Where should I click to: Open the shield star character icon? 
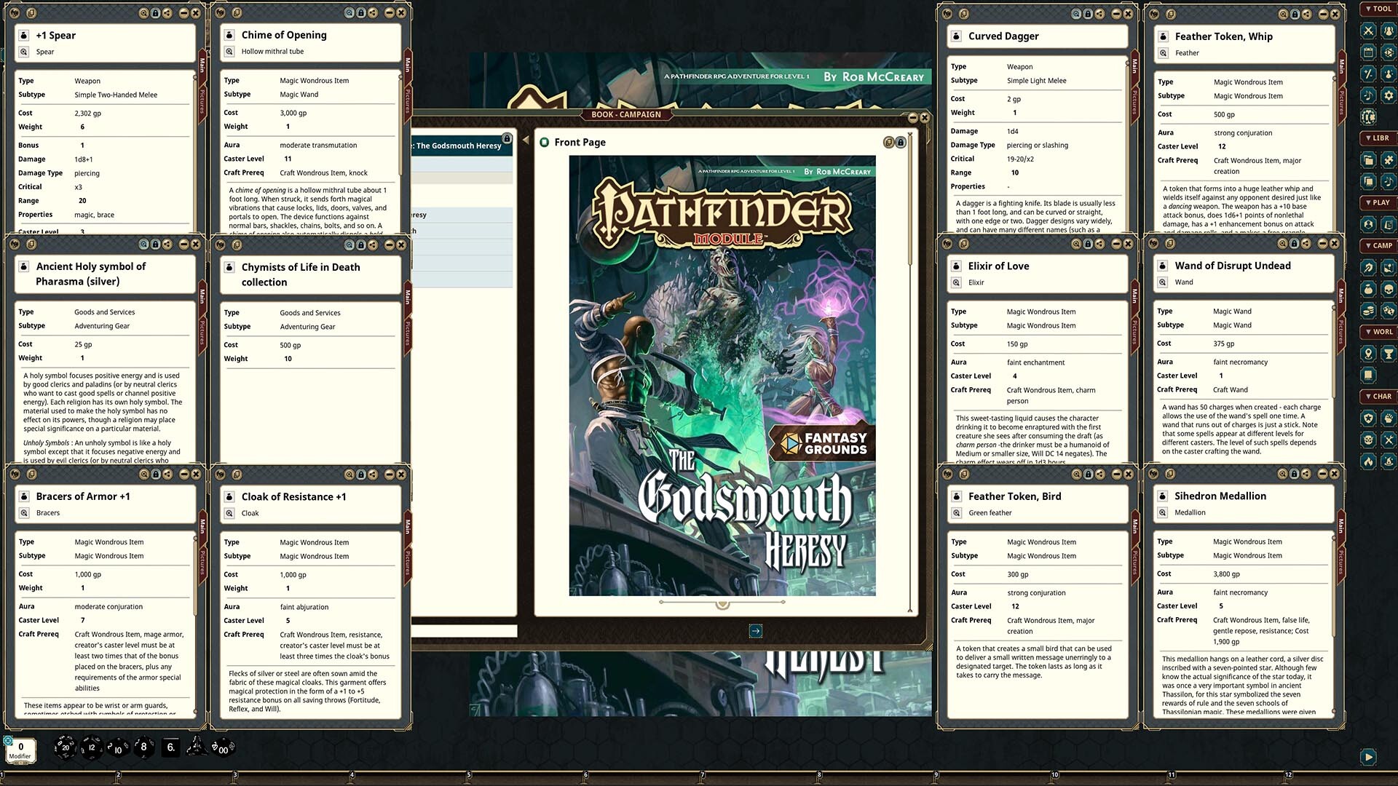coord(1368,418)
